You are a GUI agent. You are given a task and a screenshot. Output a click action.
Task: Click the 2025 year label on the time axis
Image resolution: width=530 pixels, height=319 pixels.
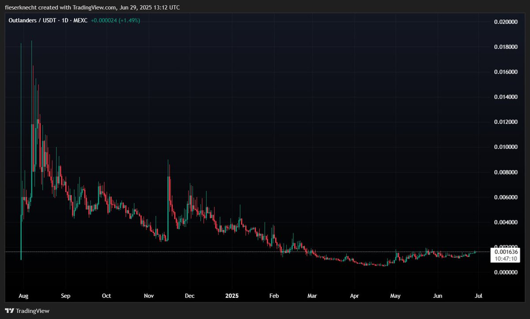[231, 296]
